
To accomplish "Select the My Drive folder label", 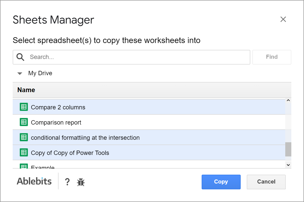I will [x=40, y=73].
